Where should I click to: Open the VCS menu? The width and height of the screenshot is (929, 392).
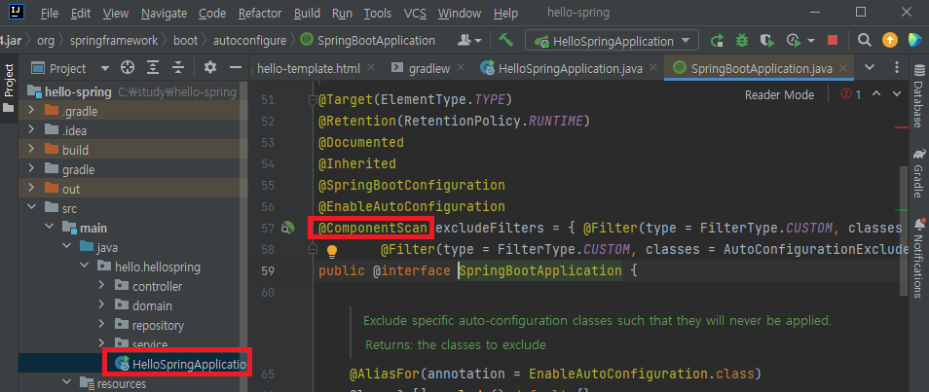tap(415, 13)
